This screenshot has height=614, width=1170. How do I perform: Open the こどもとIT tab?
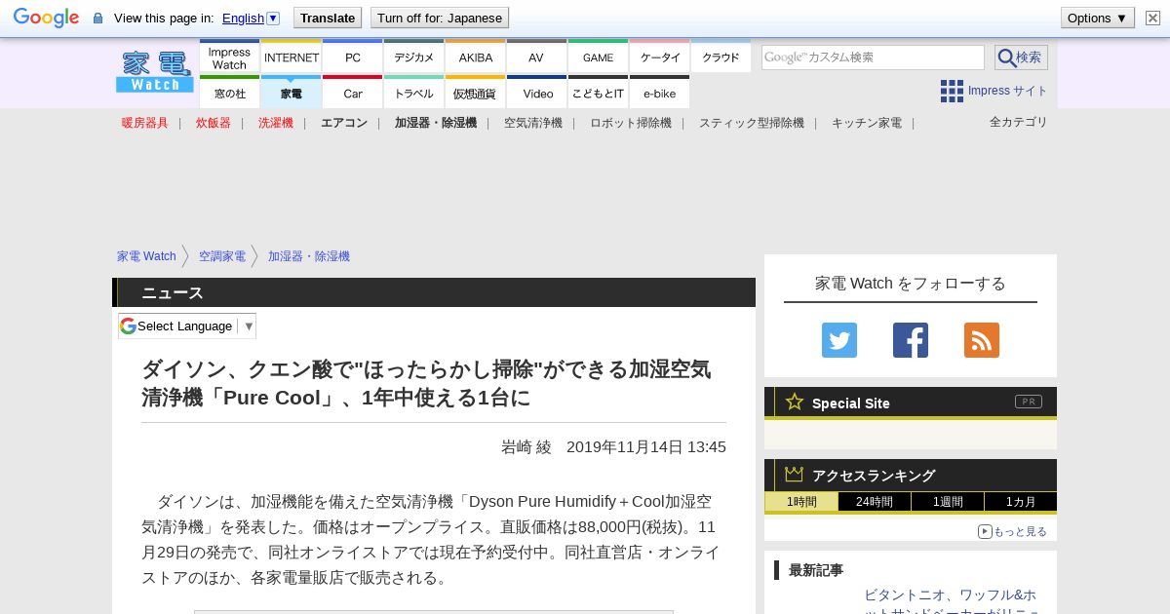click(x=598, y=93)
